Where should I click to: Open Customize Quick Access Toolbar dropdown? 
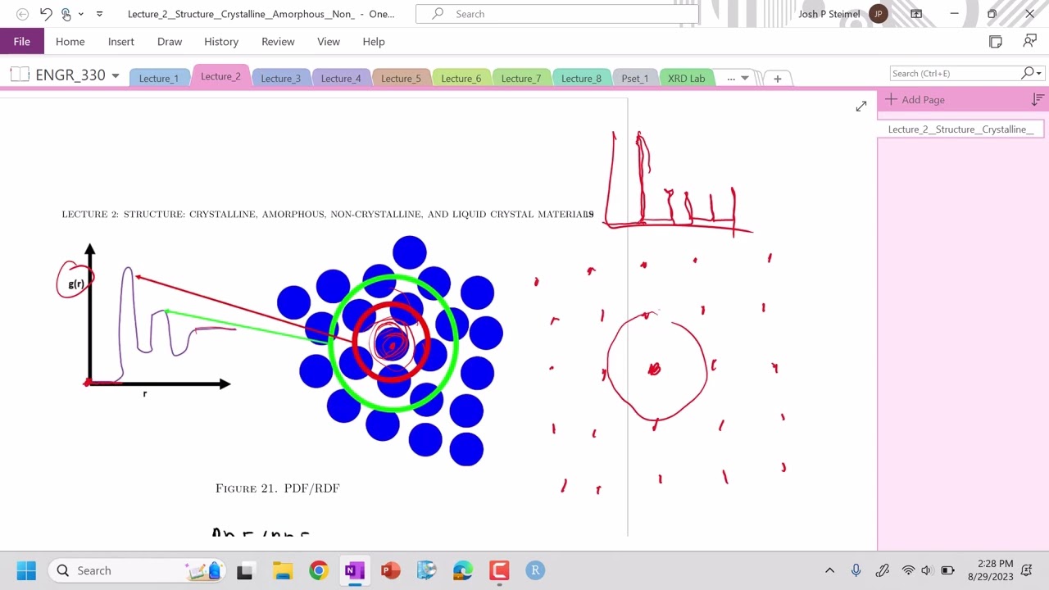[99, 14]
